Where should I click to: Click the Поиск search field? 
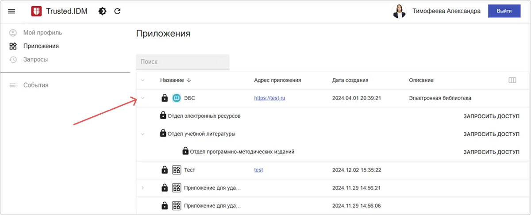[x=183, y=62]
